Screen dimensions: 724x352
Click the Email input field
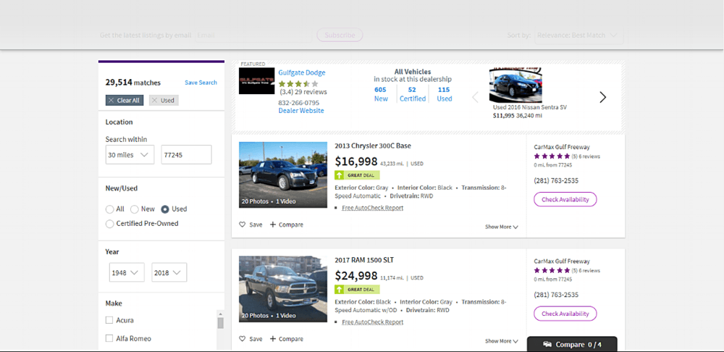pos(253,35)
